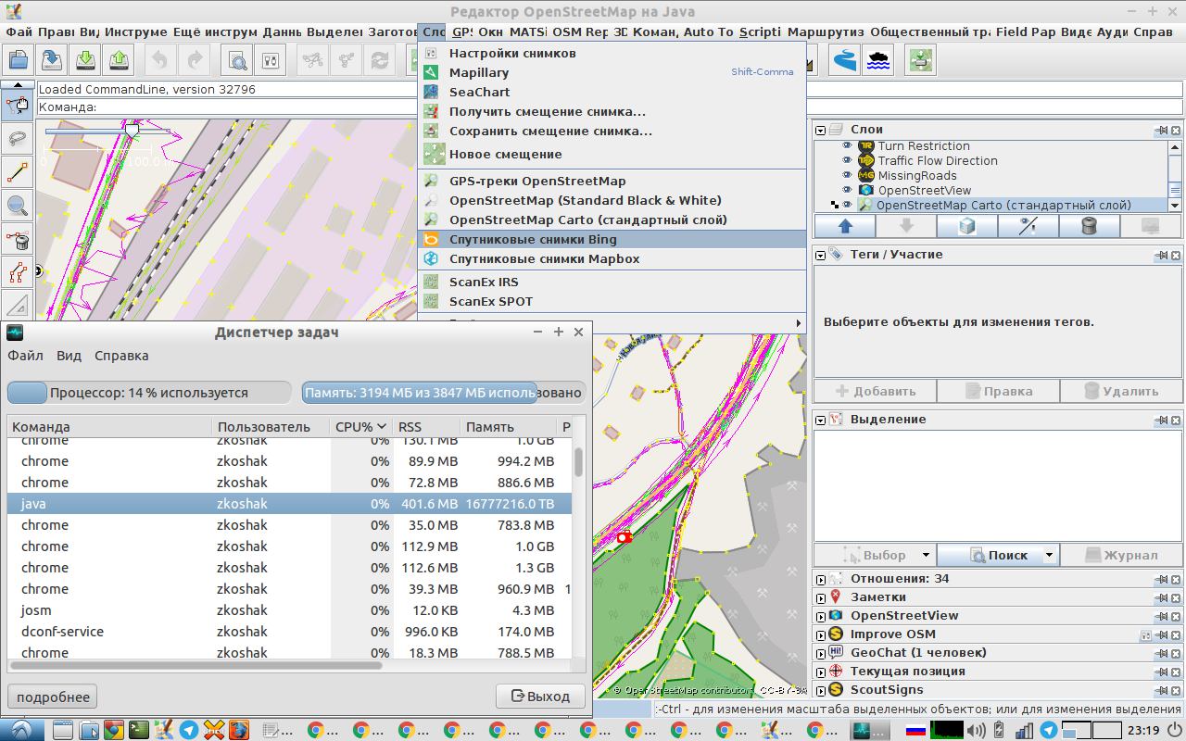Image resolution: width=1186 pixels, height=741 pixels.
Task: Toggle visibility of OpenStreetMap Carto layer
Action: [x=846, y=205]
